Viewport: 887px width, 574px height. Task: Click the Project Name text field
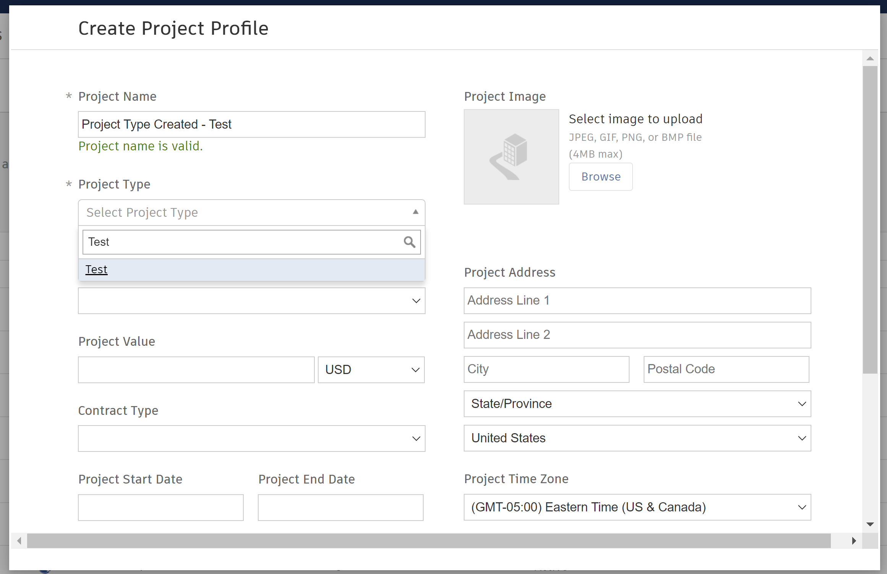click(251, 124)
